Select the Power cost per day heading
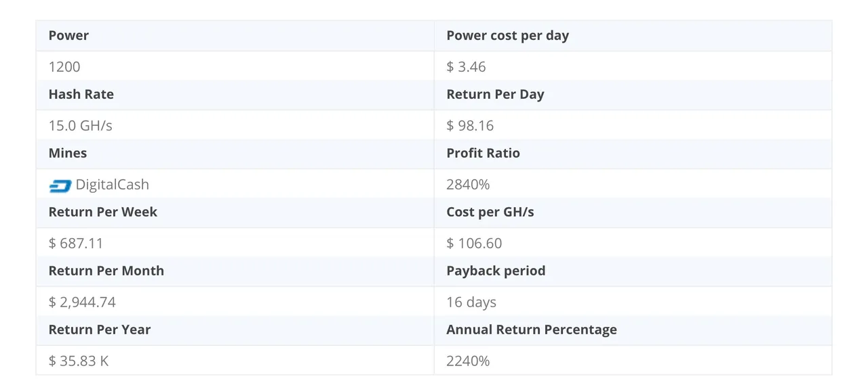The image size is (868, 385). (508, 36)
